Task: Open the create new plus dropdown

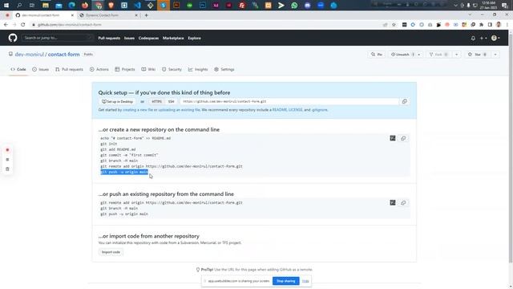Action: [483, 38]
